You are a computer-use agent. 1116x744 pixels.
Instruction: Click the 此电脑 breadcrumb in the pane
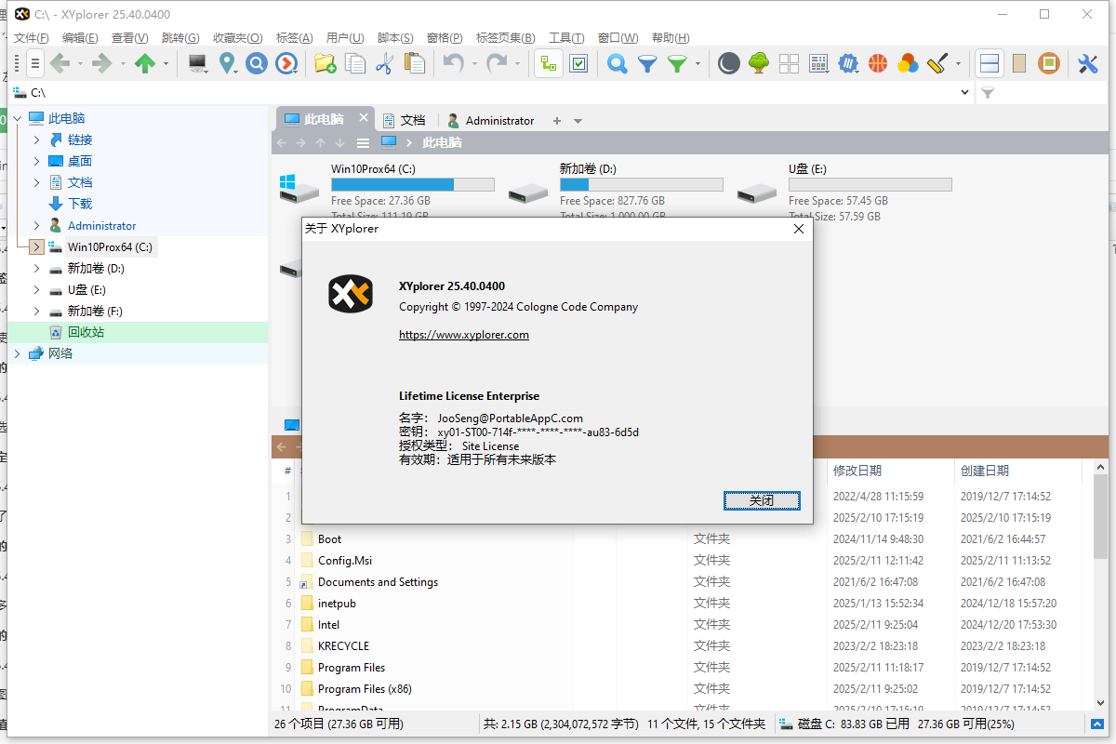click(442, 142)
